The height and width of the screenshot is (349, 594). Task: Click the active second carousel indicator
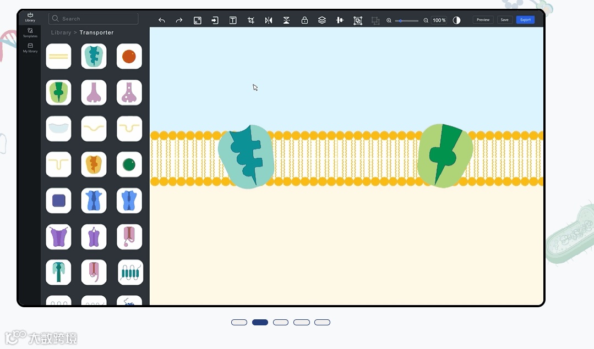pos(260,322)
